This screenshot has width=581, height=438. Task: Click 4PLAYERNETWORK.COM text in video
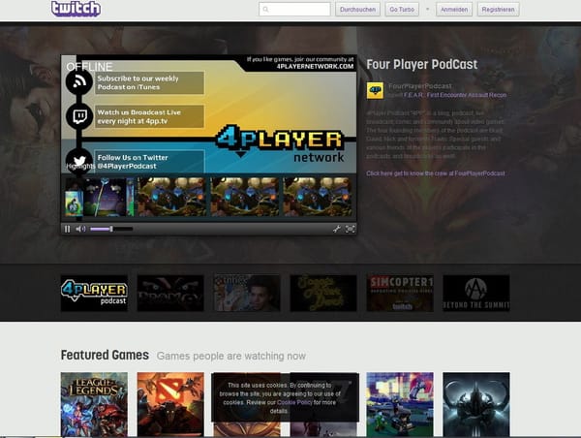[x=315, y=67]
